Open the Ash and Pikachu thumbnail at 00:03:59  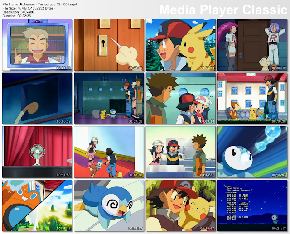tap(181, 45)
